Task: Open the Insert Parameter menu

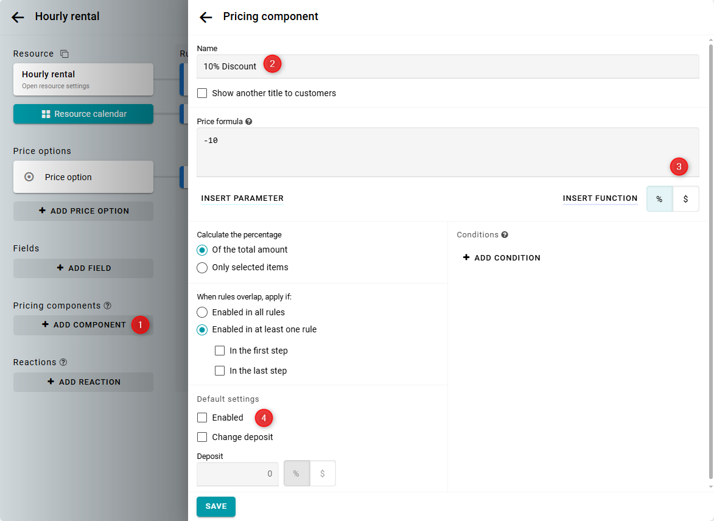Action: coord(242,198)
